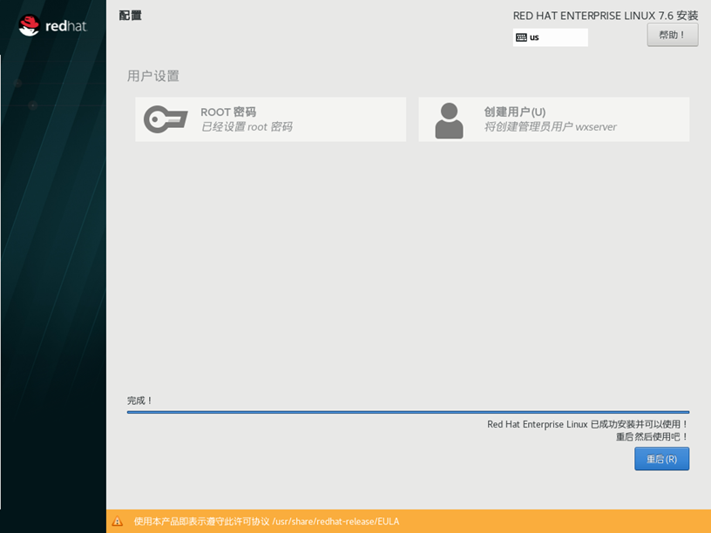Click the 已经设置 root 密码 status text
Viewport: 711px width, 533px height.
click(247, 127)
